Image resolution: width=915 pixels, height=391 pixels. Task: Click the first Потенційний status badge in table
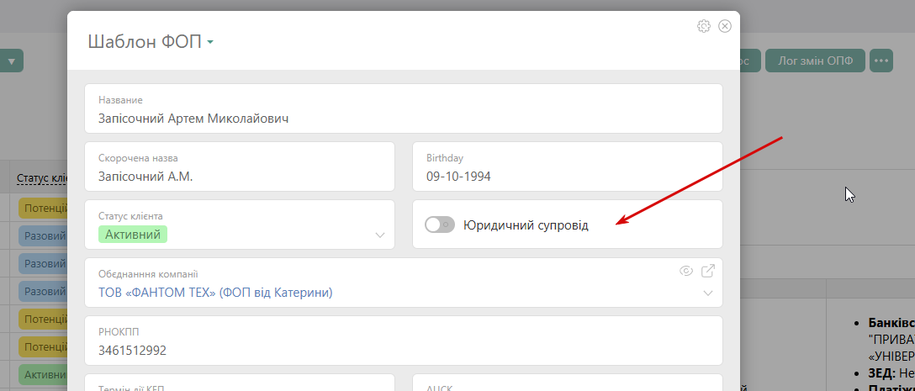[45, 209]
